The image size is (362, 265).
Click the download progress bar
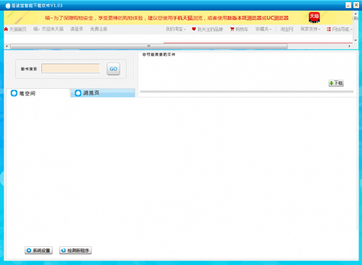point(247,92)
